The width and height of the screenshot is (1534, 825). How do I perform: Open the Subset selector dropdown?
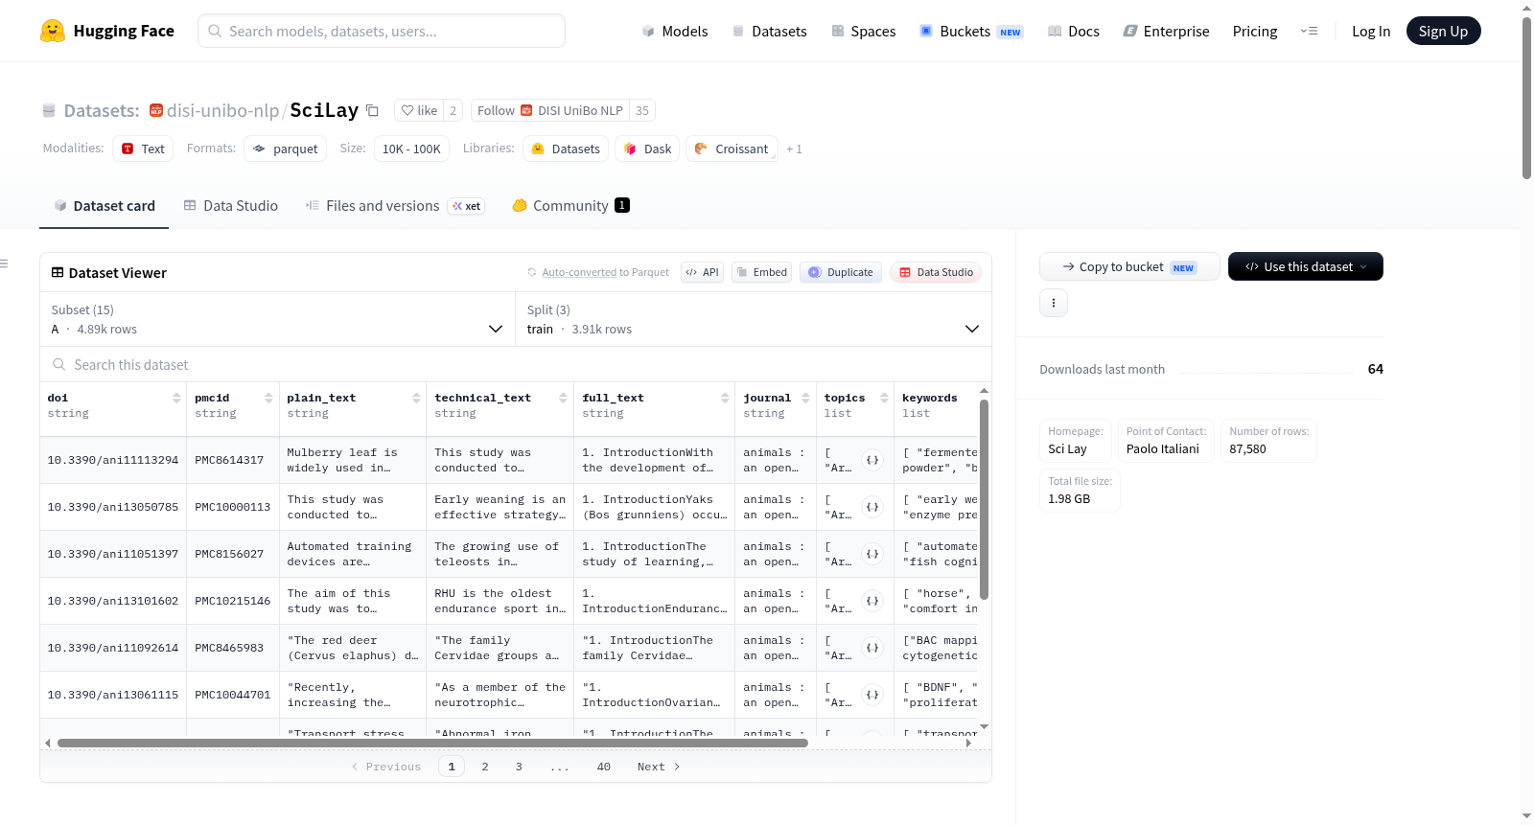(278, 319)
